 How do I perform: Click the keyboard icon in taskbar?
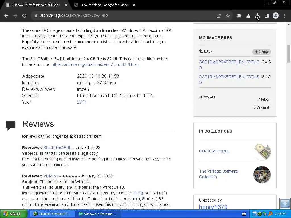[x=244, y=214]
